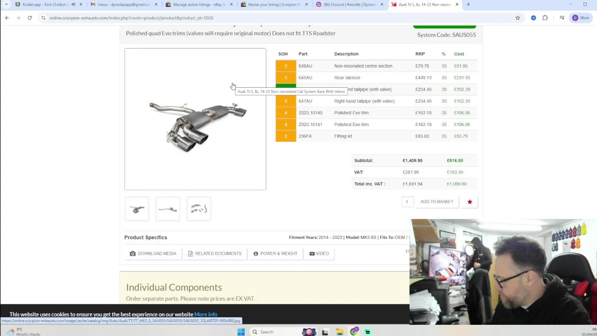Open the DOWNLOAD MEDIA button
This screenshot has width=597, height=336.
pos(153,253)
